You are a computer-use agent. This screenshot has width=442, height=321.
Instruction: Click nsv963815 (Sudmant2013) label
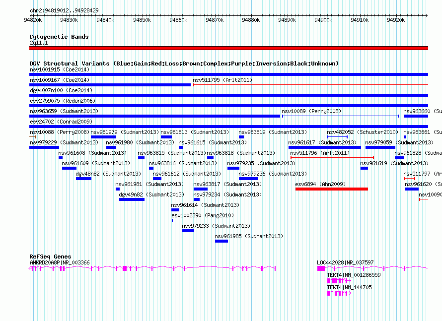tap(172, 153)
